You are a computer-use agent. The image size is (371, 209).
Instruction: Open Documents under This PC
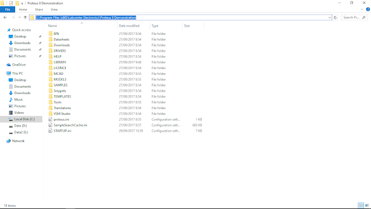click(x=22, y=87)
